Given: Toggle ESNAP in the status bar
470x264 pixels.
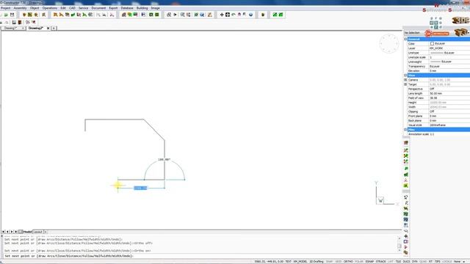Looking at the screenshot, I should click(x=369, y=262).
